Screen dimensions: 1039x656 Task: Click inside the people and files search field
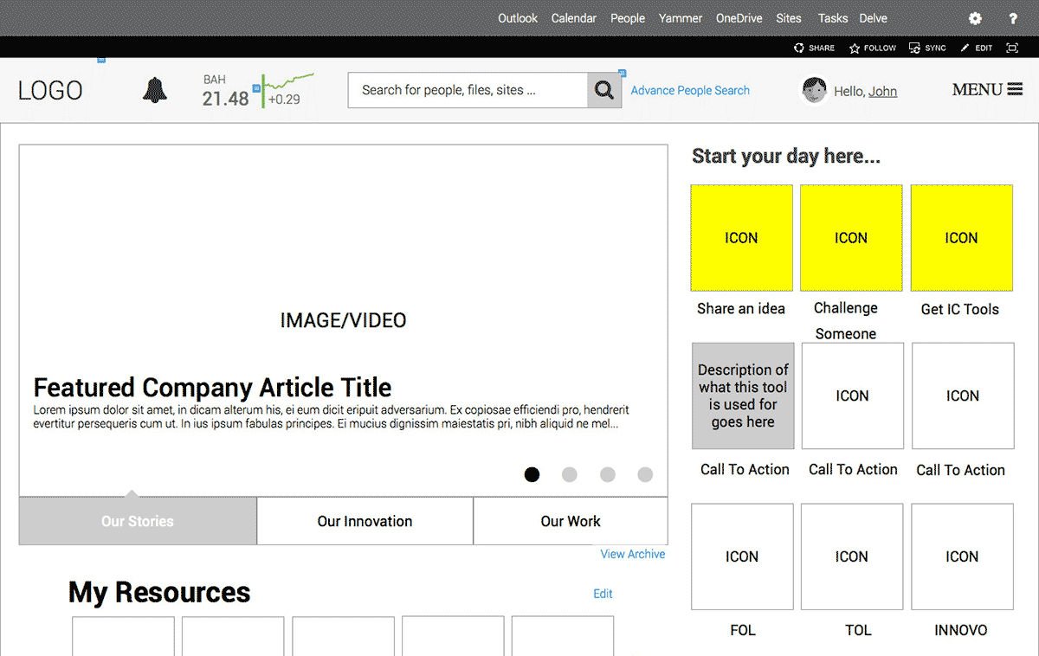tap(468, 90)
